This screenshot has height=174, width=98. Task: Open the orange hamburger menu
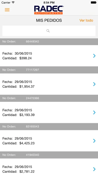pos(7,10)
